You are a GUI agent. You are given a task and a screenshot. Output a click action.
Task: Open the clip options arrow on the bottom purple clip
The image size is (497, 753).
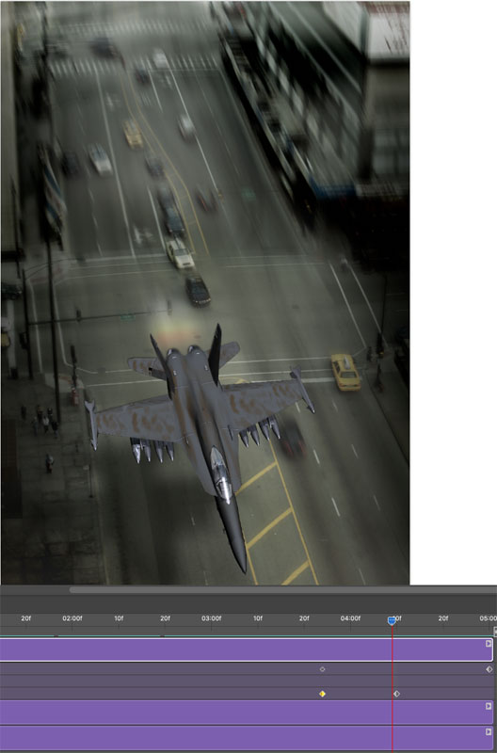click(x=489, y=731)
